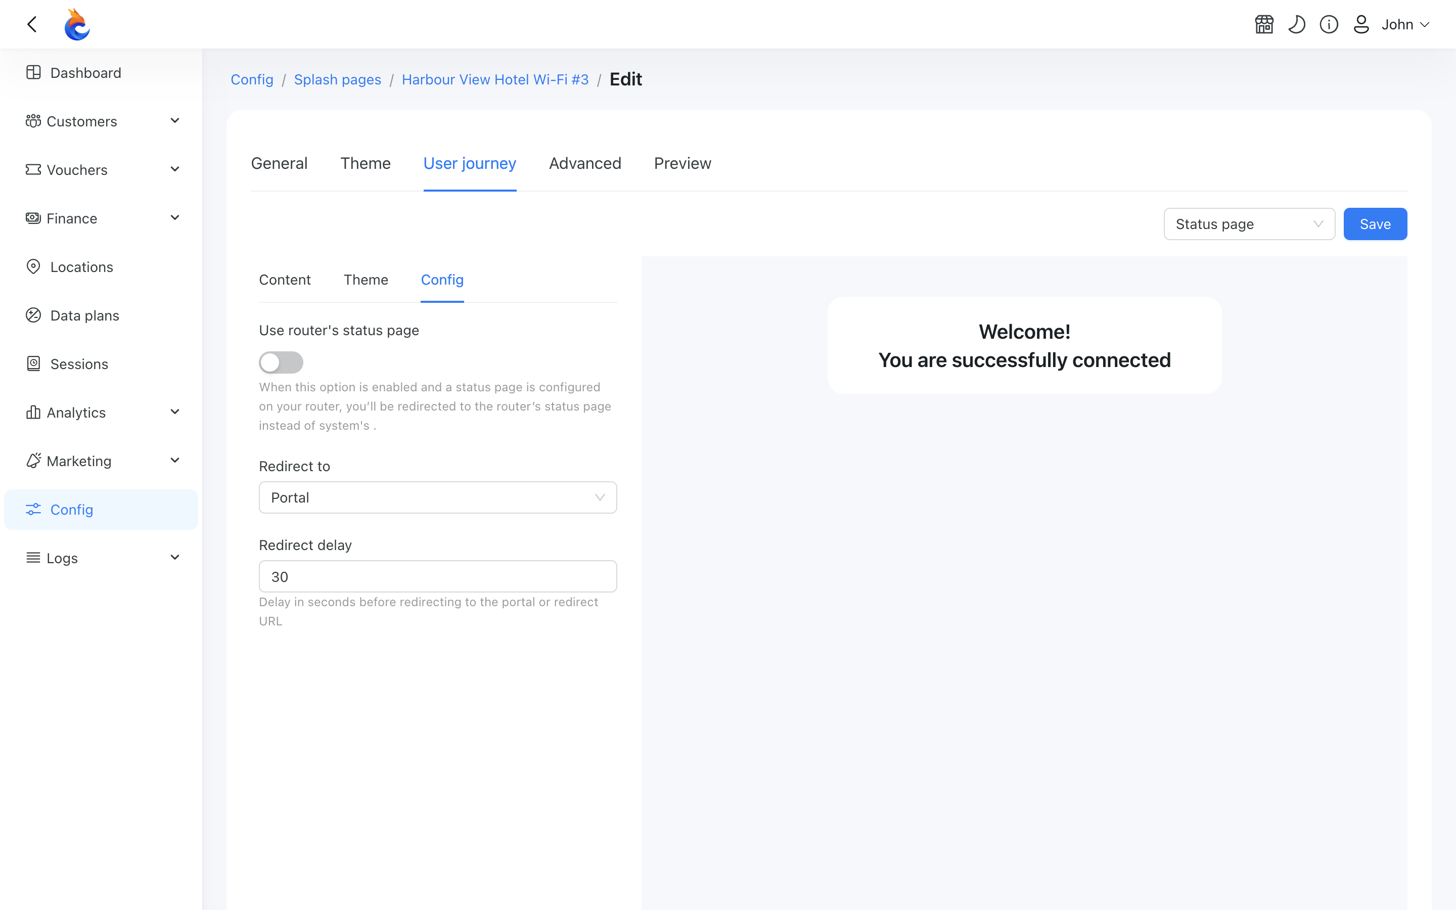The height and width of the screenshot is (910, 1456).
Task: Expand the Logs menu chevron
Action: pyautogui.click(x=175, y=557)
